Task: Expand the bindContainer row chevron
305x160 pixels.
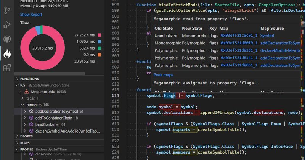Action: [25, 124]
